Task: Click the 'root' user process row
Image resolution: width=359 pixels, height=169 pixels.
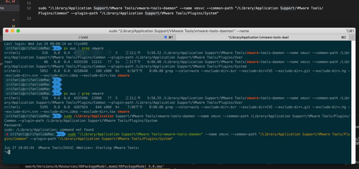Action: pyautogui.click(x=177, y=64)
